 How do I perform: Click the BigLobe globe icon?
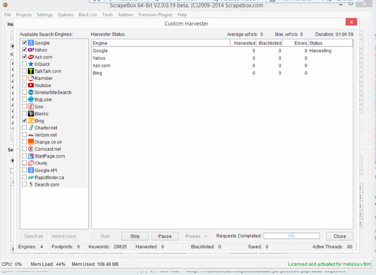click(x=31, y=100)
